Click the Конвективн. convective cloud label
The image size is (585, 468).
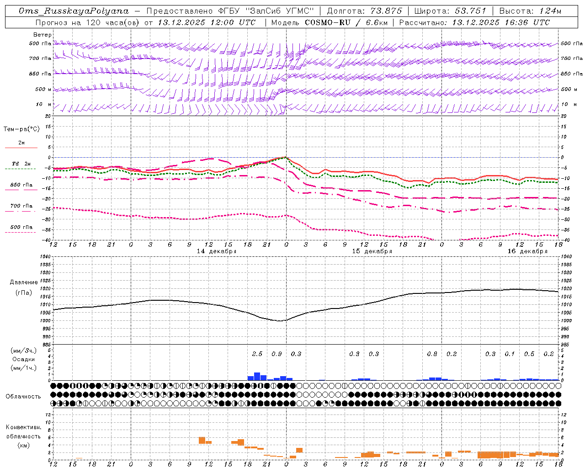click(x=24, y=427)
